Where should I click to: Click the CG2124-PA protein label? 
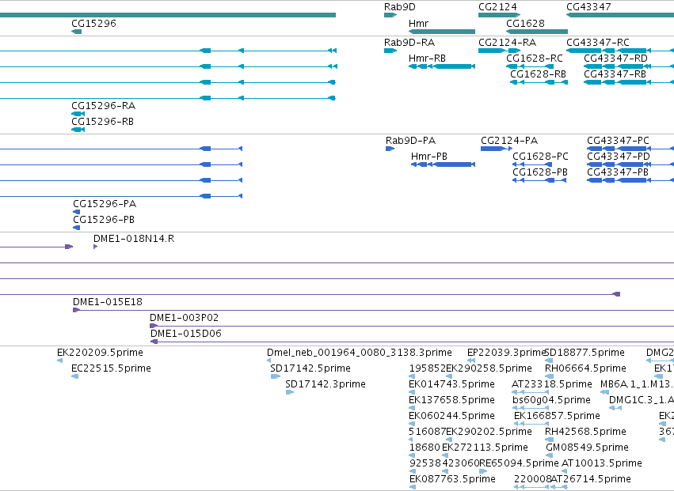click(509, 141)
